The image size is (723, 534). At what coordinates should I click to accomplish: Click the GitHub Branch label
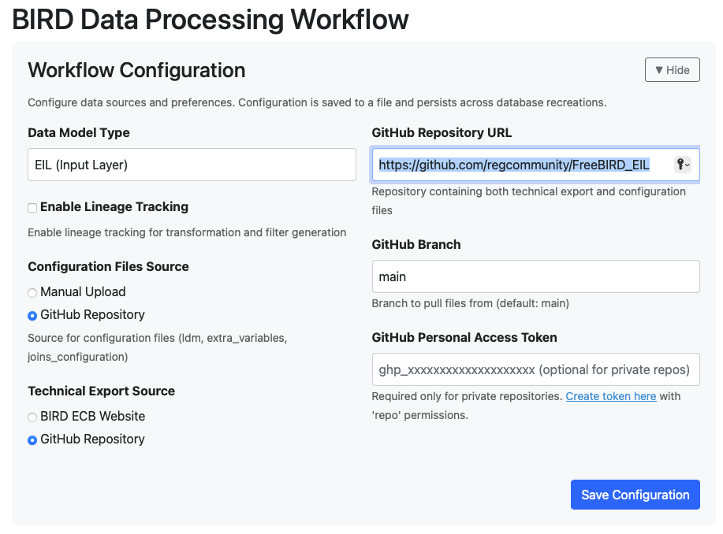416,245
